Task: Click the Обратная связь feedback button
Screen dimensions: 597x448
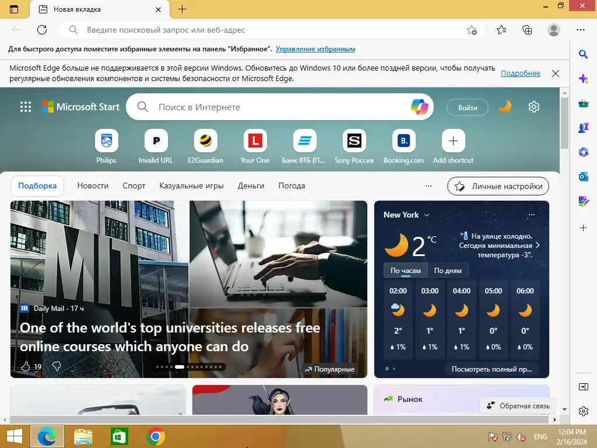Action: pos(518,406)
